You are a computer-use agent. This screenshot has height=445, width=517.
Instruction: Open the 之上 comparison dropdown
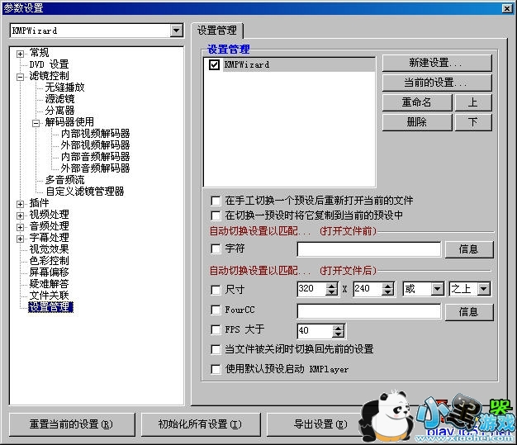[x=483, y=289]
